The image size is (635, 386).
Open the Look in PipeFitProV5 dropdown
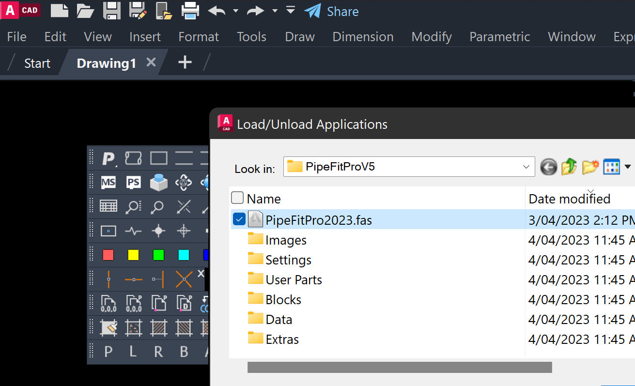click(x=526, y=167)
